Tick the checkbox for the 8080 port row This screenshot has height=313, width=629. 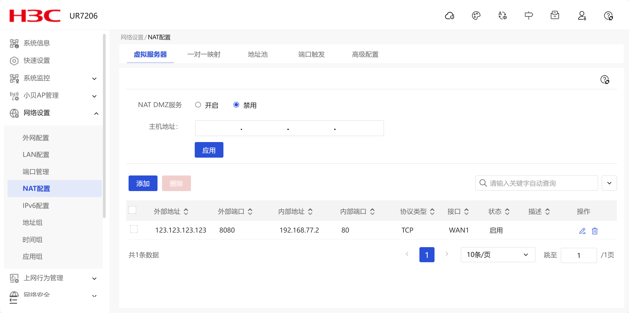tap(134, 229)
